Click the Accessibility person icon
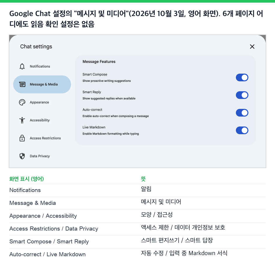The image size is (275, 272). point(22,120)
